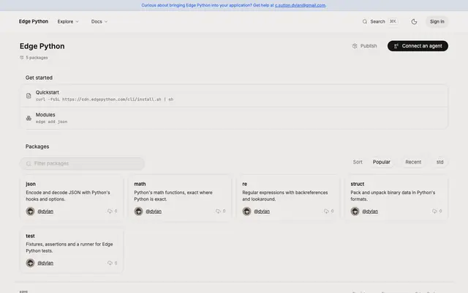468x293 pixels.
Task: Click author avatar on re card
Action: tap(246, 212)
